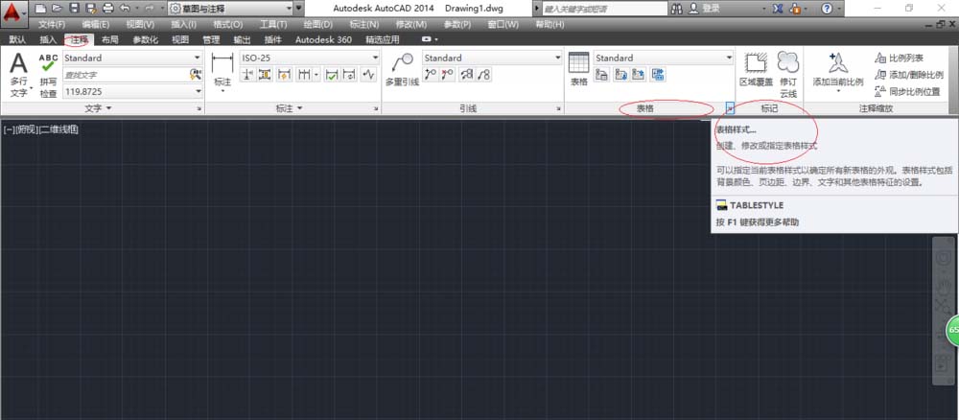959x420 pixels.
Task: Open the table style dialog launcher arrow
Action: [730, 108]
